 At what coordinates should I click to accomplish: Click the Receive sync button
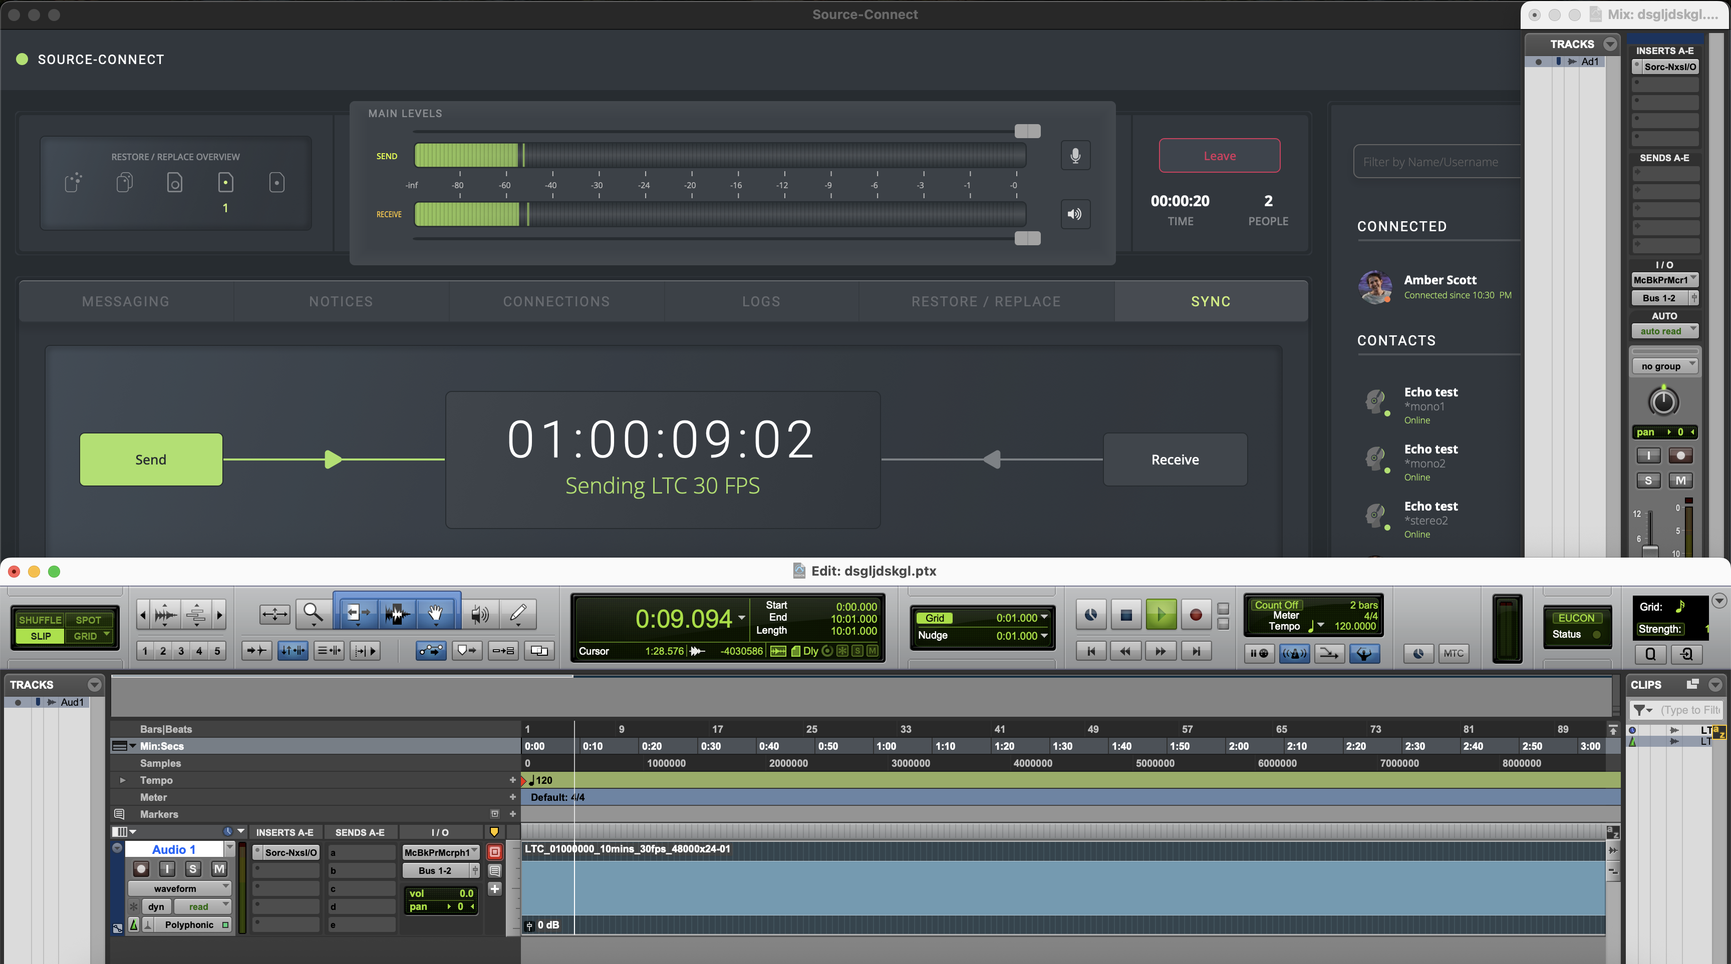(x=1175, y=460)
